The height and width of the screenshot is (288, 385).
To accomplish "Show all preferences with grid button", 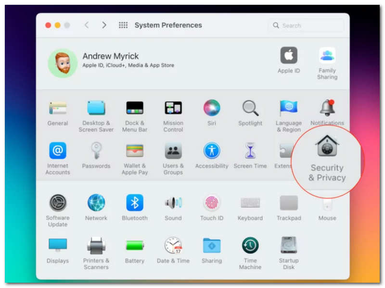I will pos(123,25).
